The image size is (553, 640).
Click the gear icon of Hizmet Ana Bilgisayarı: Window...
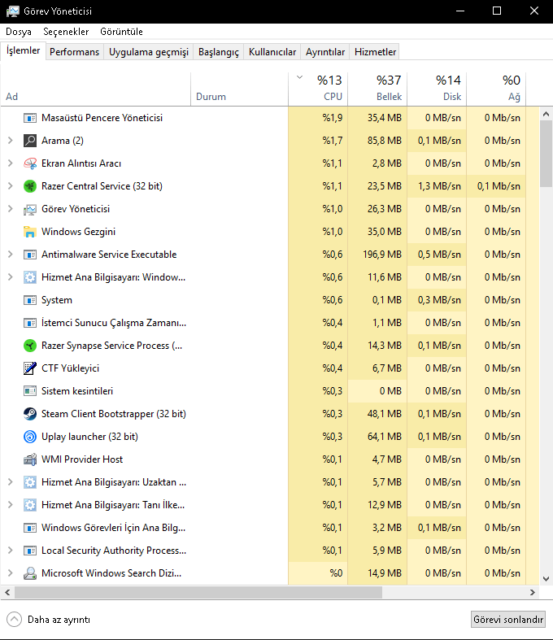pos(30,277)
